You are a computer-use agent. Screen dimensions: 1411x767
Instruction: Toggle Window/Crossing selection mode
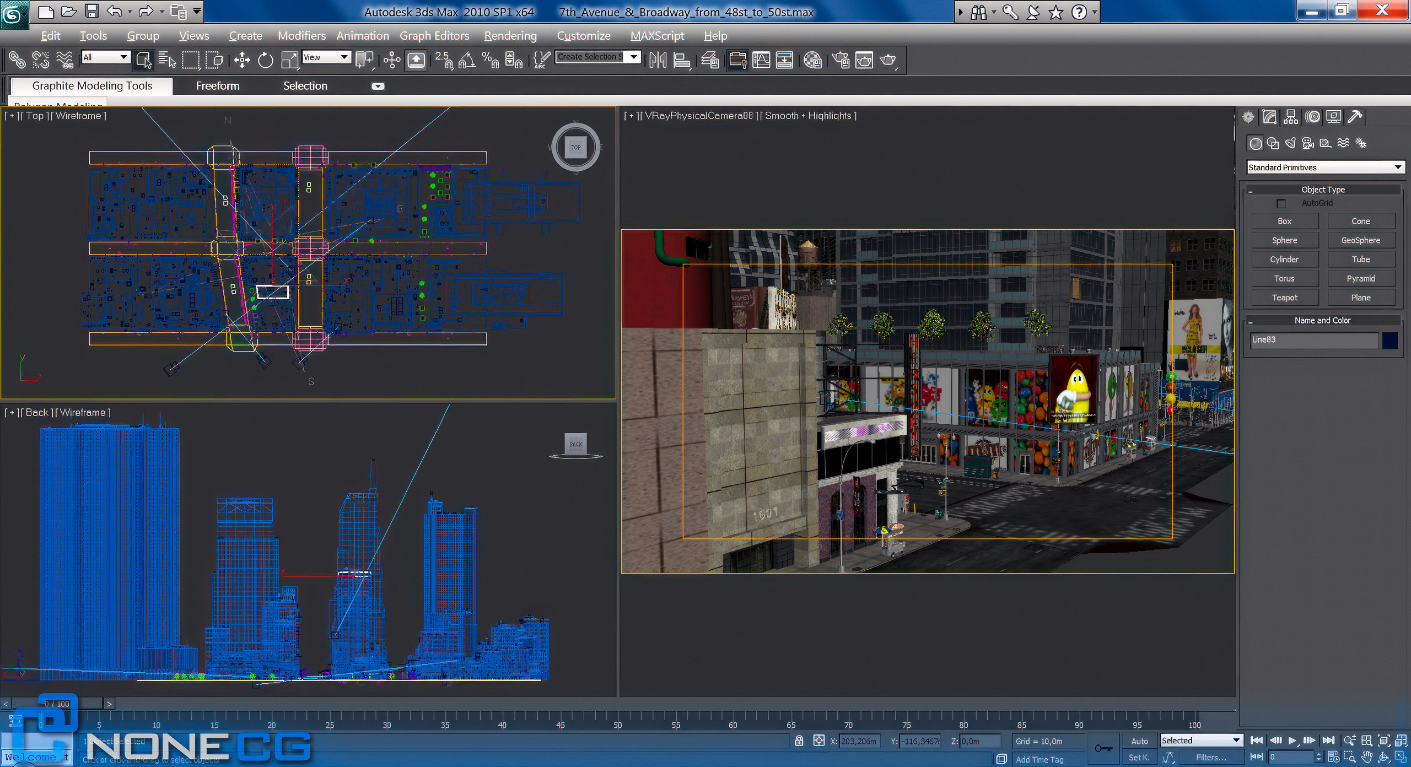pos(214,60)
